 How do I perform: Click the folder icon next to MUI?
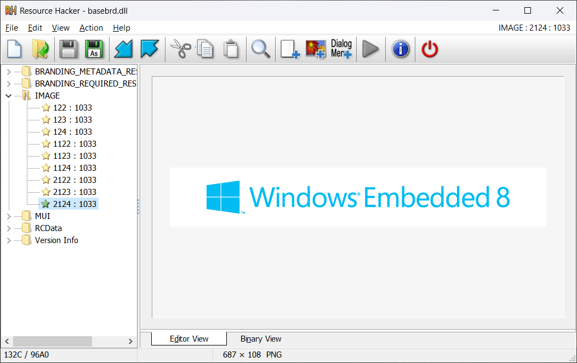(x=26, y=216)
